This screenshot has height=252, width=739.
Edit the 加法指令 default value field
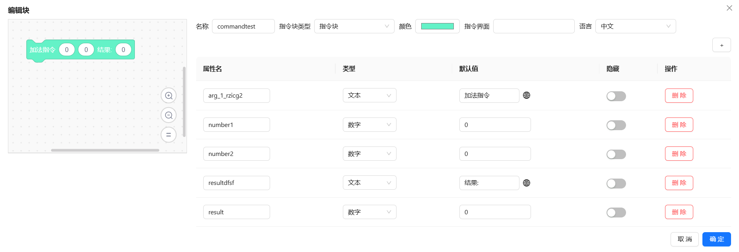click(x=489, y=96)
